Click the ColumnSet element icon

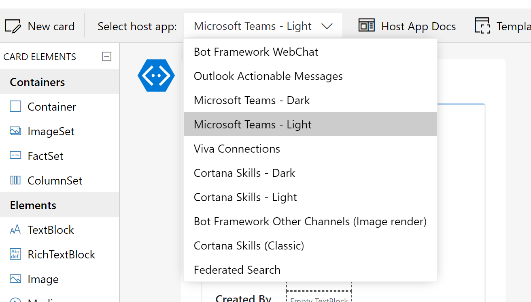pos(15,180)
